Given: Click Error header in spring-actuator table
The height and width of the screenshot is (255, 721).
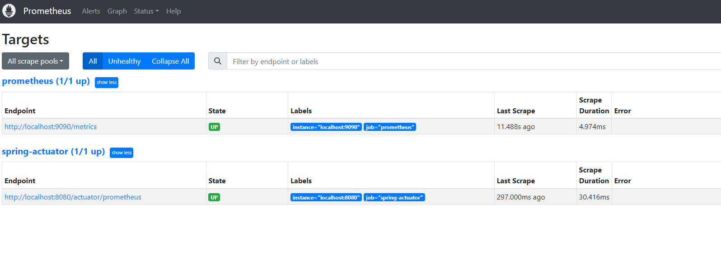Looking at the screenshot, I should pos(623,181).
